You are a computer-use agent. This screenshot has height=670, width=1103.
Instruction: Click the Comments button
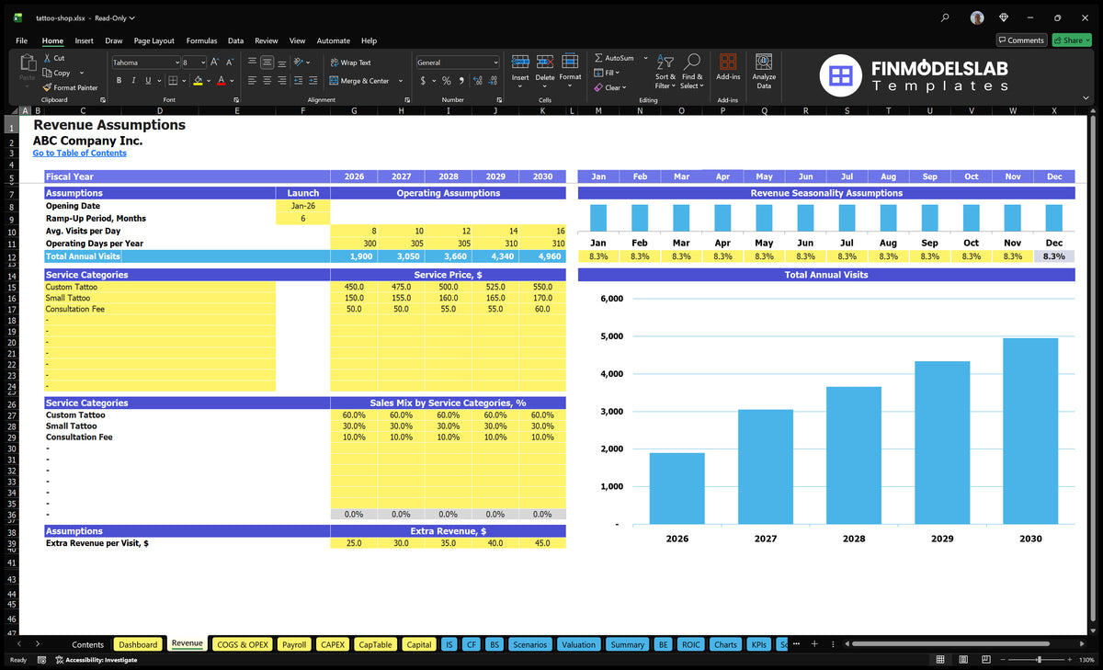(1022, 40)
